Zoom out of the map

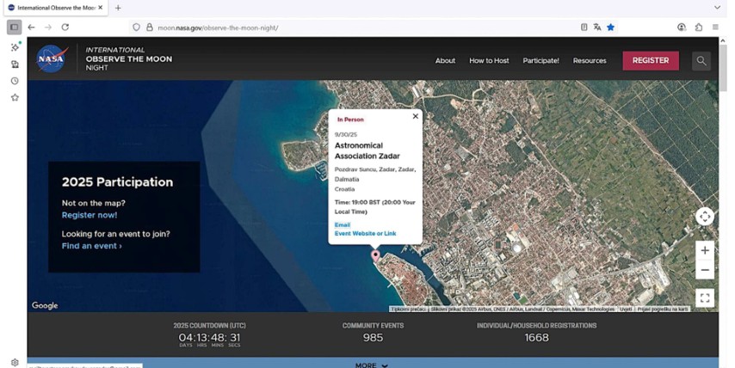(x=705, y=270)
